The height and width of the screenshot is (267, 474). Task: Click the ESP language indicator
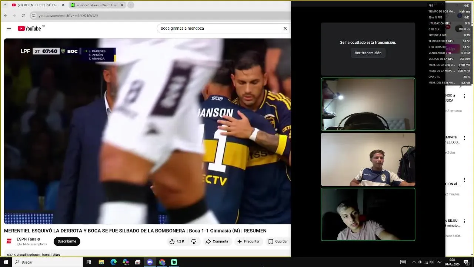click(x=439, y=262)
